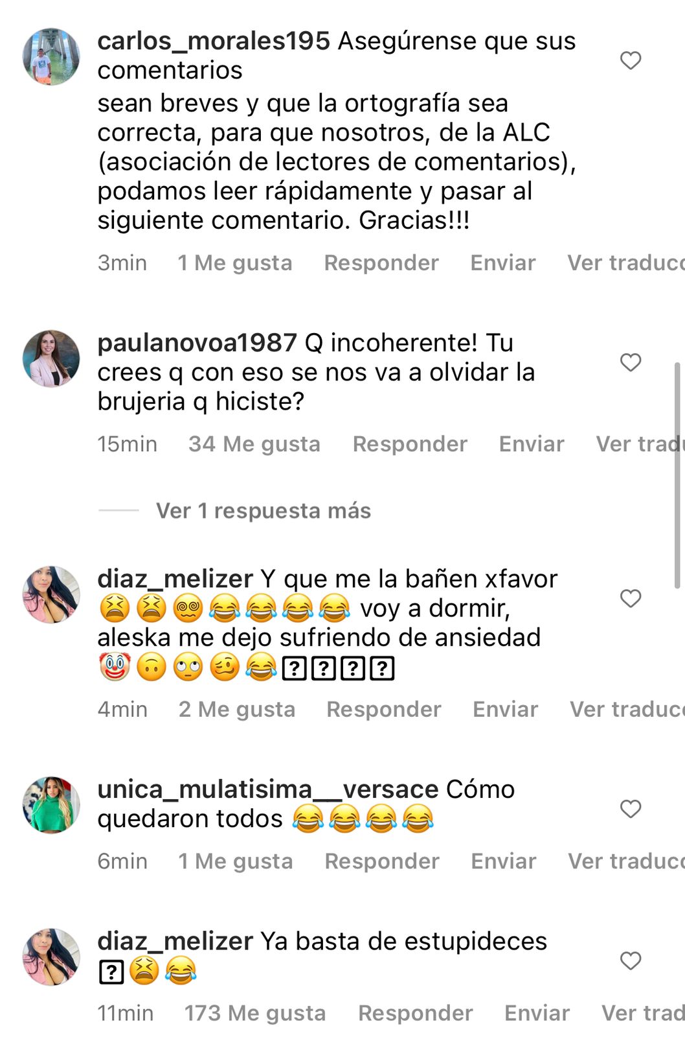685x1037 pixels.
Task: Open the unica_mulatisima__versace username link
Action: click(x=268, y=789)
